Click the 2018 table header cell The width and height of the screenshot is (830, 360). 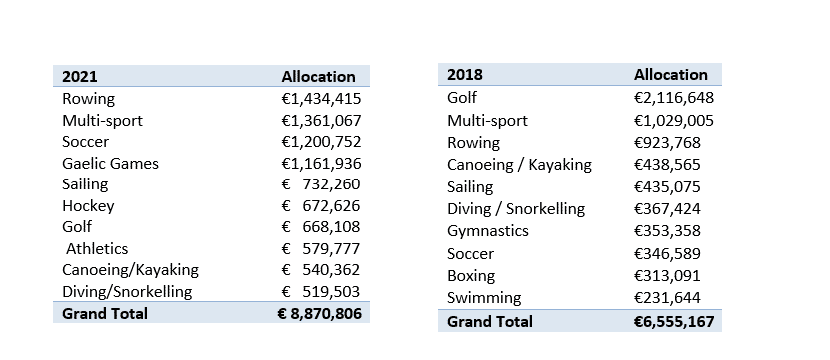pyautogui.click(x=464, y=74)
